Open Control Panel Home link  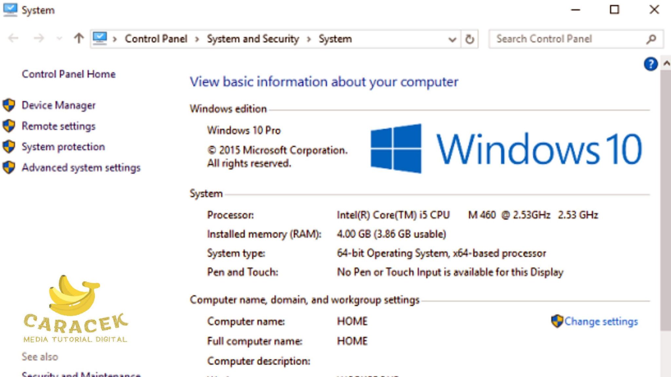click(68, 74)
